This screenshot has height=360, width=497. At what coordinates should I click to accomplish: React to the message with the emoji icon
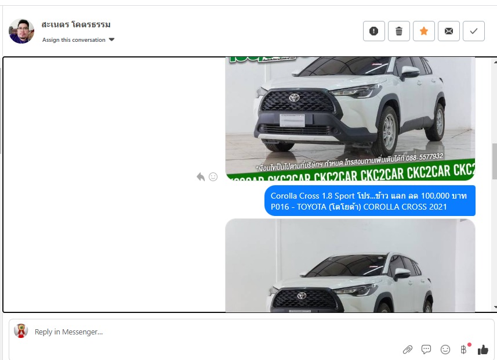coord(213,177)
